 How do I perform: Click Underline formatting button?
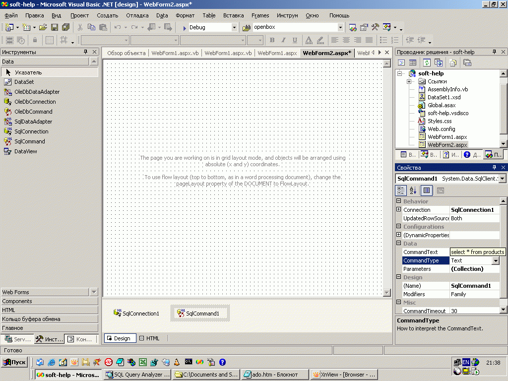pos(295,40)
